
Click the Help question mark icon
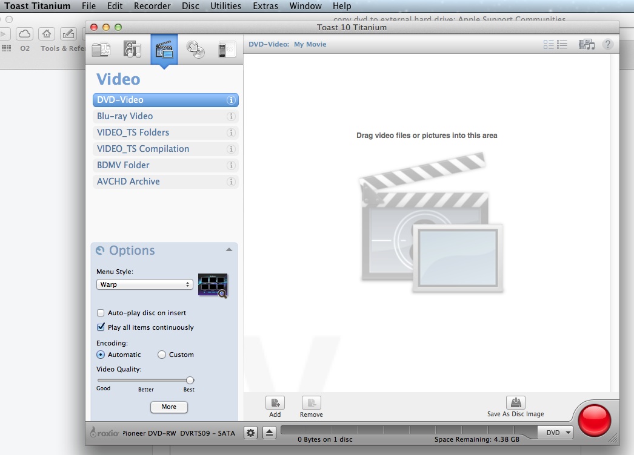coord(607,44)
